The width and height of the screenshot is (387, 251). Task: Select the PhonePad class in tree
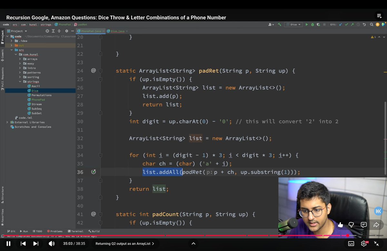point(36,100)
